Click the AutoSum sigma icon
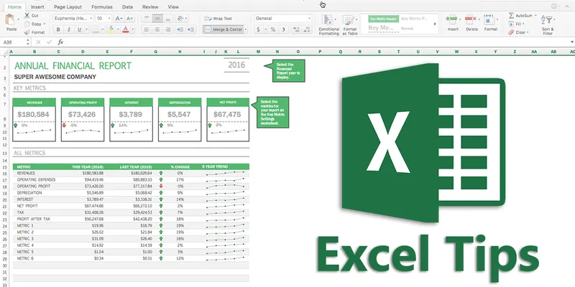The width and height of the screenshot is (575, 287). 510,14
